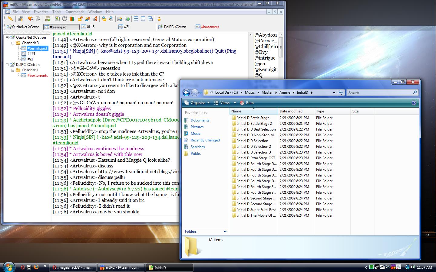Open the Views dropdown arrow

click(235, 103)
